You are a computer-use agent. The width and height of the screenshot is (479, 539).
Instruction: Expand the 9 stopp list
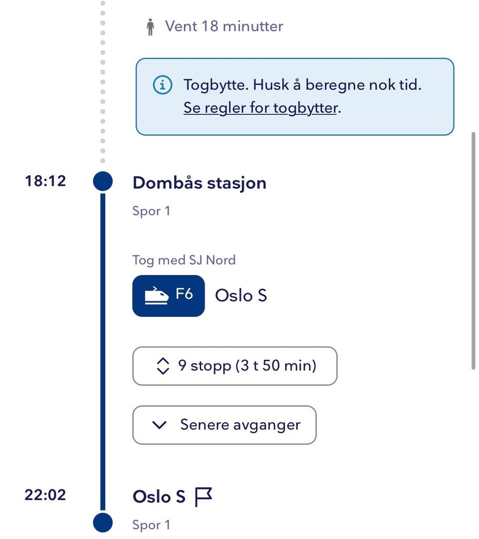(x=235, y=366)
